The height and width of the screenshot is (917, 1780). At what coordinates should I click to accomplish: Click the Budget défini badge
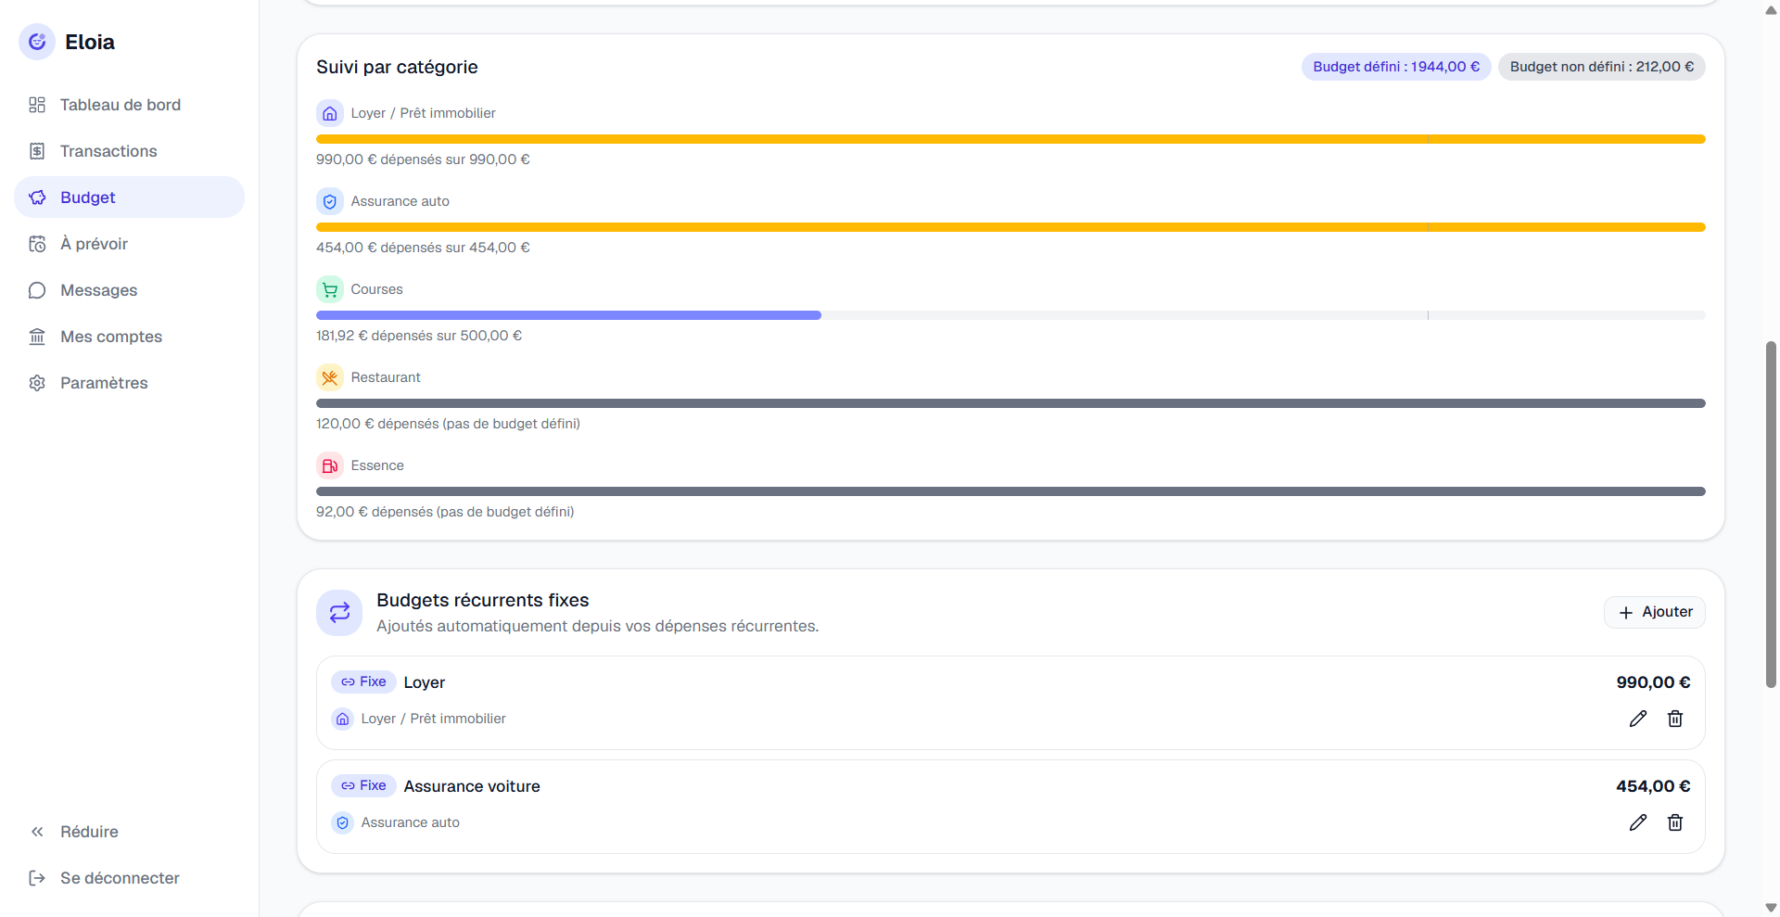coord(1396,67)
